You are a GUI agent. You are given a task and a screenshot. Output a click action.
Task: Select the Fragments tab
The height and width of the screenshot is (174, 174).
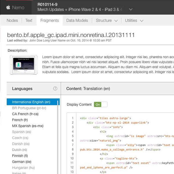point(50,21)
